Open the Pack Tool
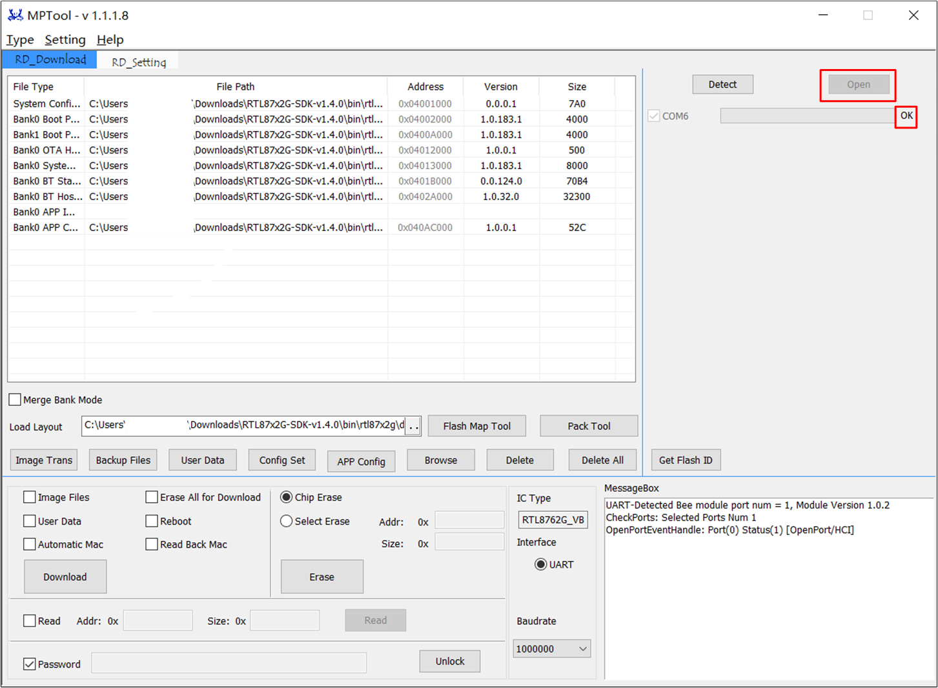The width and height of the screenshot is (938, 688). point(589,426)
